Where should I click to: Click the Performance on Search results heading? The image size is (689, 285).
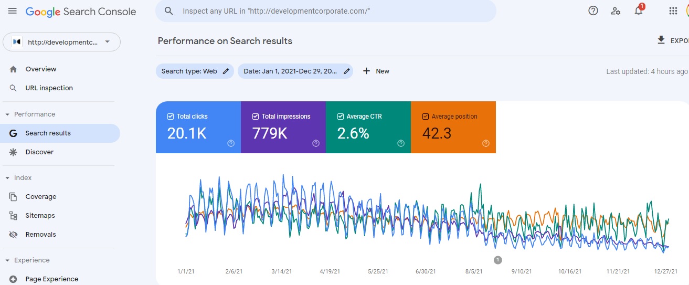(x=225, y=41)
